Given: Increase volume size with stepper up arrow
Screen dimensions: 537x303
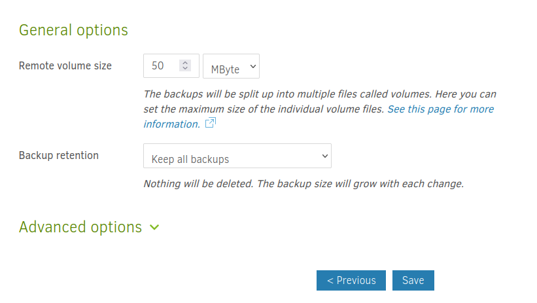Looking at the screenshot, I should point(185,63).
